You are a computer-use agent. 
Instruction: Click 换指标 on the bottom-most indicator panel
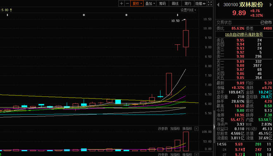(x=187, y=154)
